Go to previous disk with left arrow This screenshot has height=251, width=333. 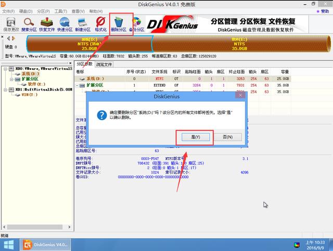point(8,39)
